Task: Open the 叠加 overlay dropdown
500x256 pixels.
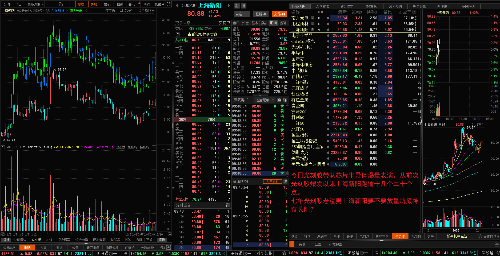Action: coord(95,4)
